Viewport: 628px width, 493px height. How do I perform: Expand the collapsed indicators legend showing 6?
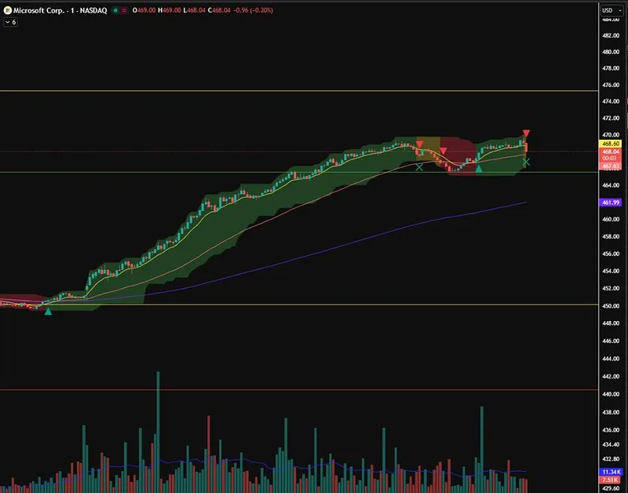[x=10, y=22]
